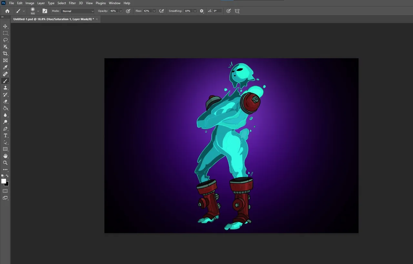The image size is (413, 264).
Task: Open the brush preset picker arrow
Action: tap(38, 11)
